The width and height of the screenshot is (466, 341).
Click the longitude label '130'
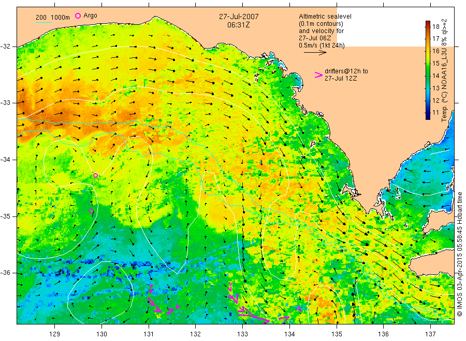coord(101,334)
